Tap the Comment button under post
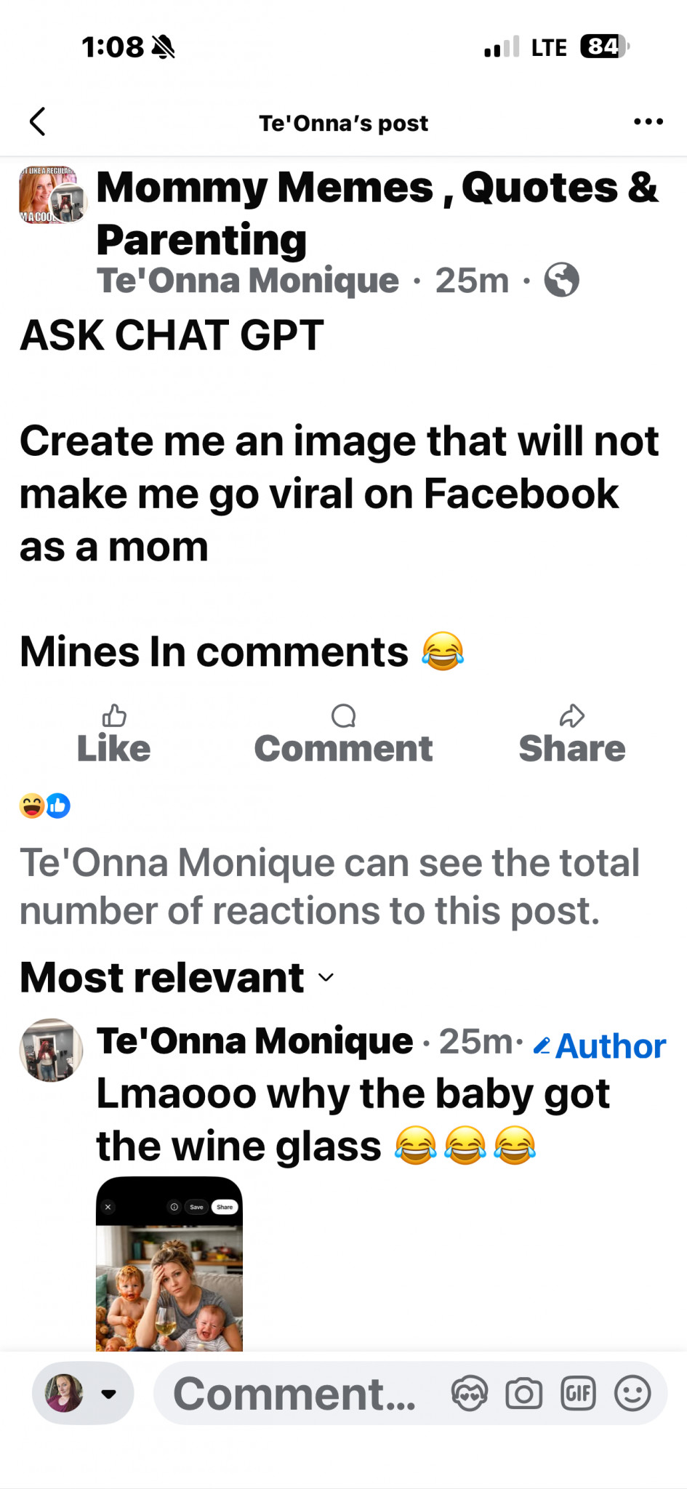Viewport: 687px width, 1489px height. (343, 734)
